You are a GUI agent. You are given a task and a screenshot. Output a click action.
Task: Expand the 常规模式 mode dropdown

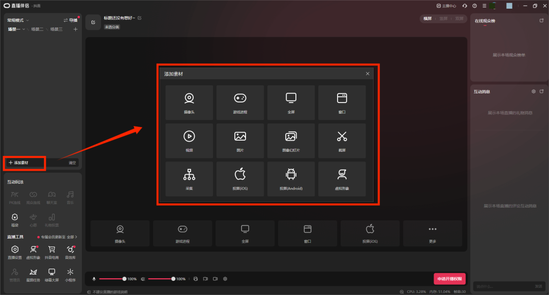point(18,20)
